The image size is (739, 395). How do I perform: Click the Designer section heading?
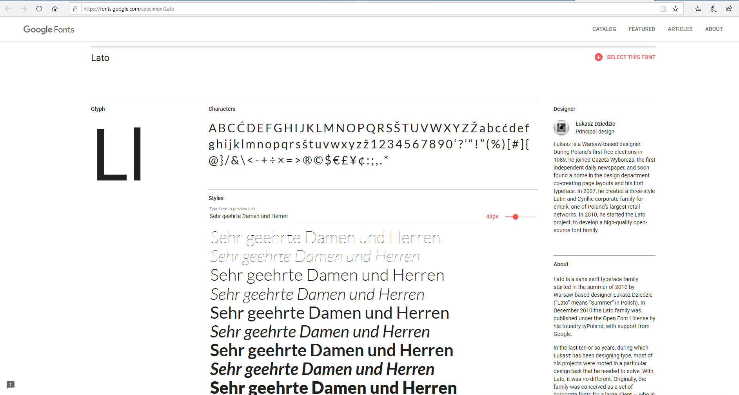coord(564,109)
